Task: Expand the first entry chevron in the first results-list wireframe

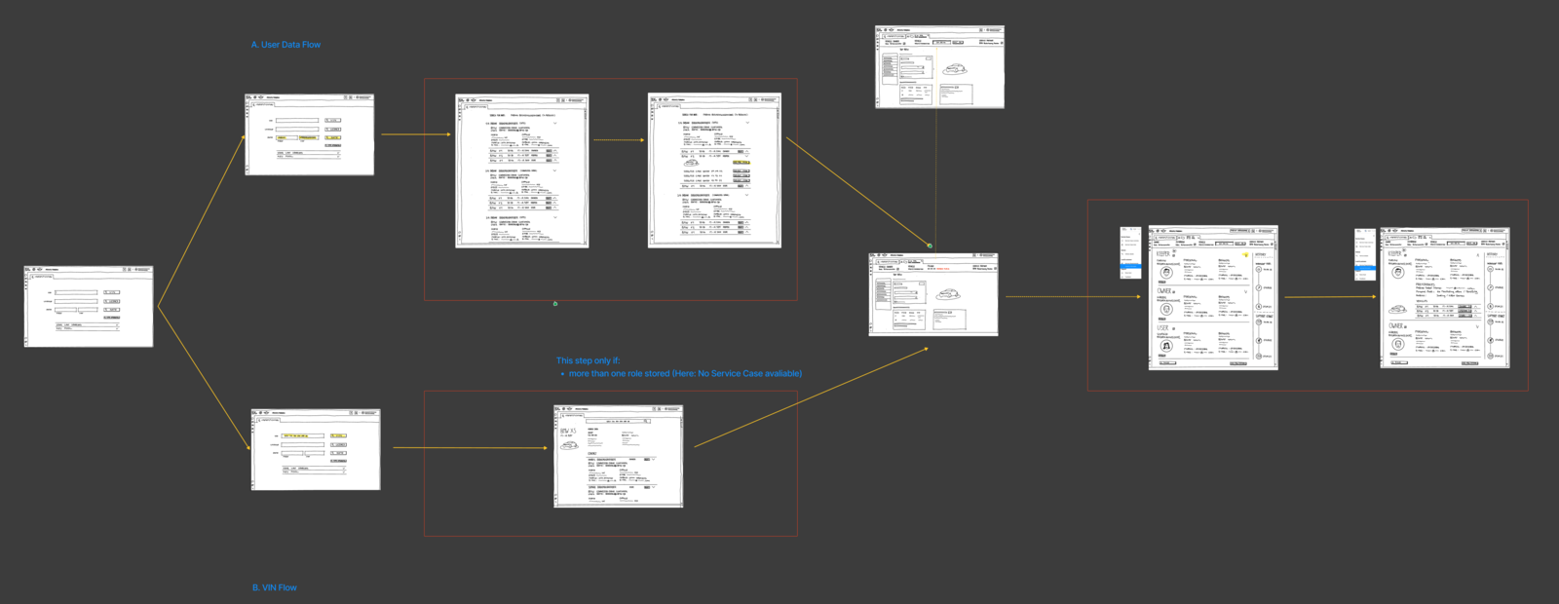Action: (x=554, y=123)
